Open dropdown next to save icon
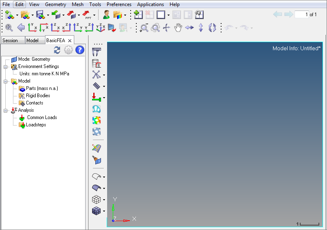 48,15
